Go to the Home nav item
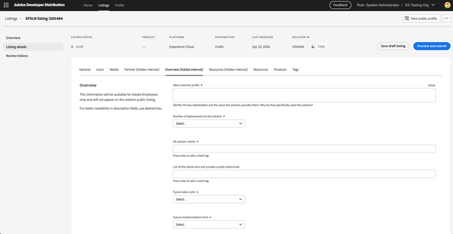 click(88, 5)
